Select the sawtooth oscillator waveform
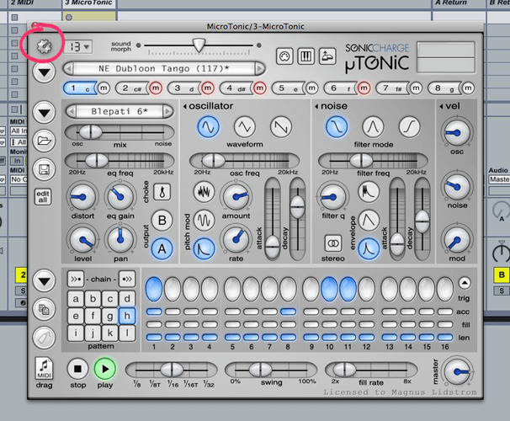Viewport: 510px width, 421px height. pyautogui.click(x=281, y=126)
